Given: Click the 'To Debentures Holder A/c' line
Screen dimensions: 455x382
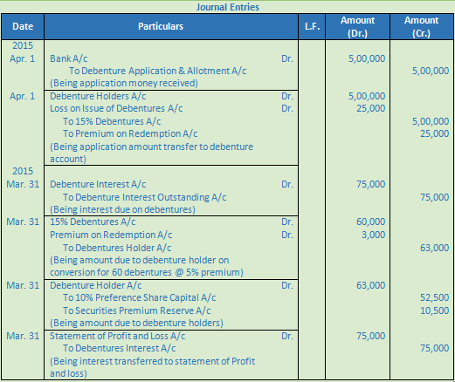Looking at the screenshot, I should (x=117, y=248).
